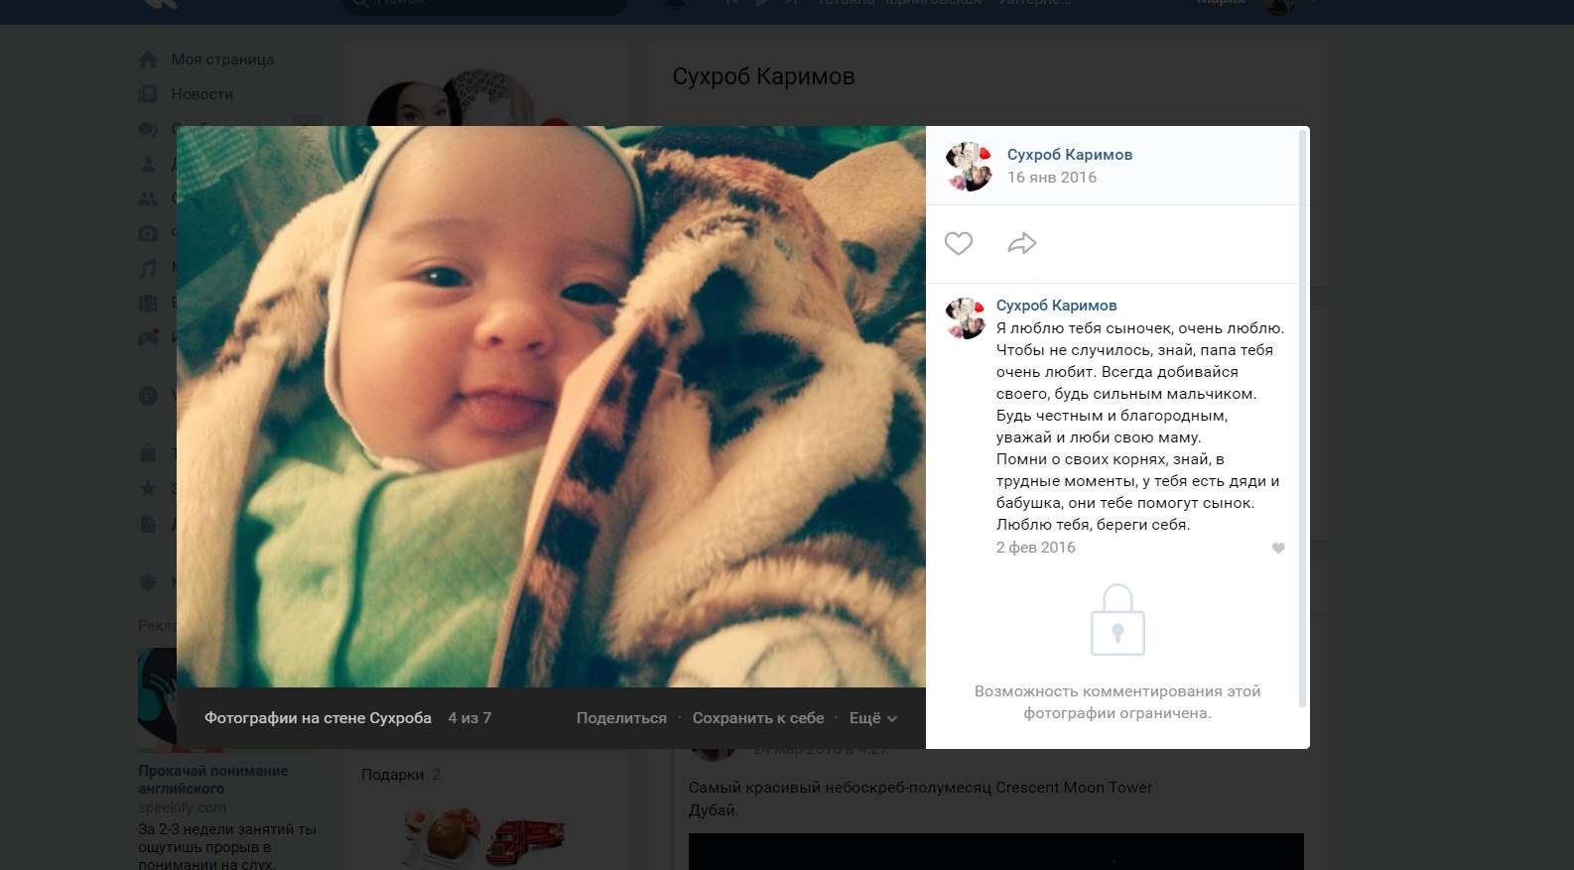The height and width of the screenshot is (870, 1574).
Task: Like the comment dated 2 фев 2016
Action: [x=1278, y=548]
